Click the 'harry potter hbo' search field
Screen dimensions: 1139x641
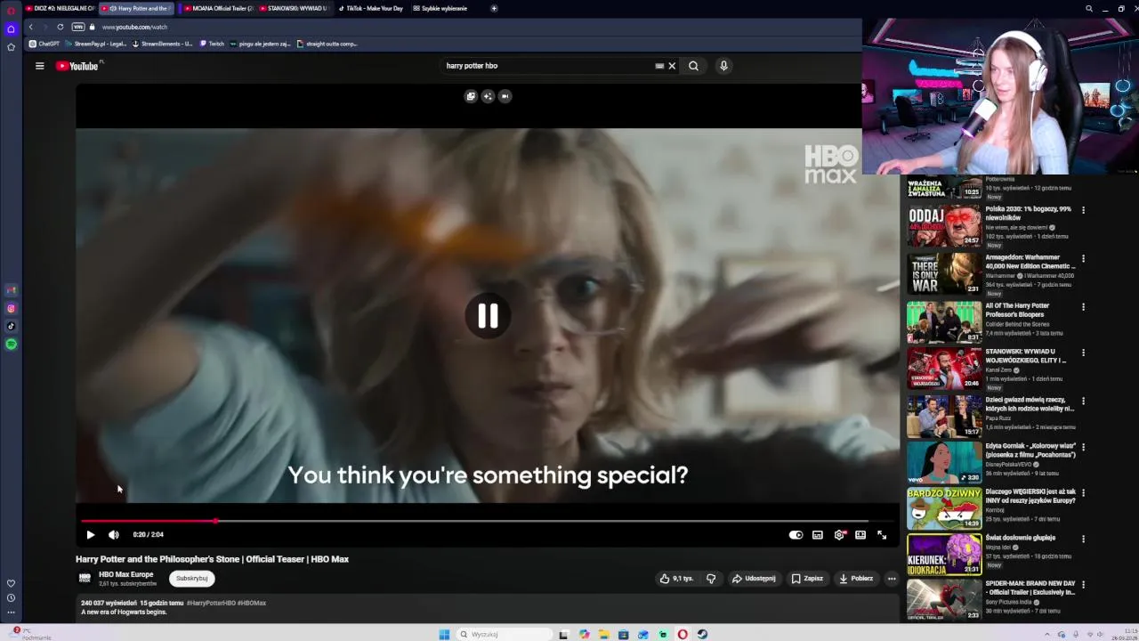tap(547, 66)
